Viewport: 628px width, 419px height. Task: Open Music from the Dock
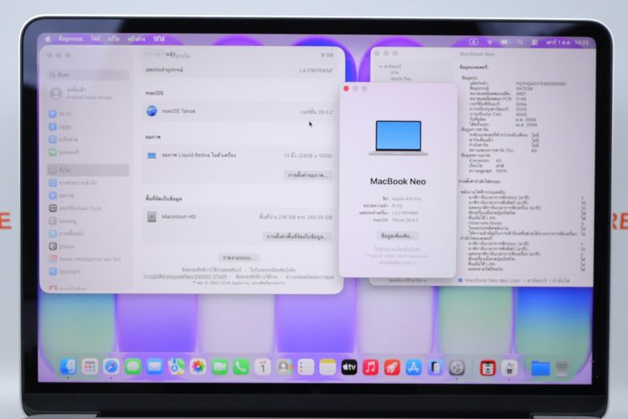370,367
